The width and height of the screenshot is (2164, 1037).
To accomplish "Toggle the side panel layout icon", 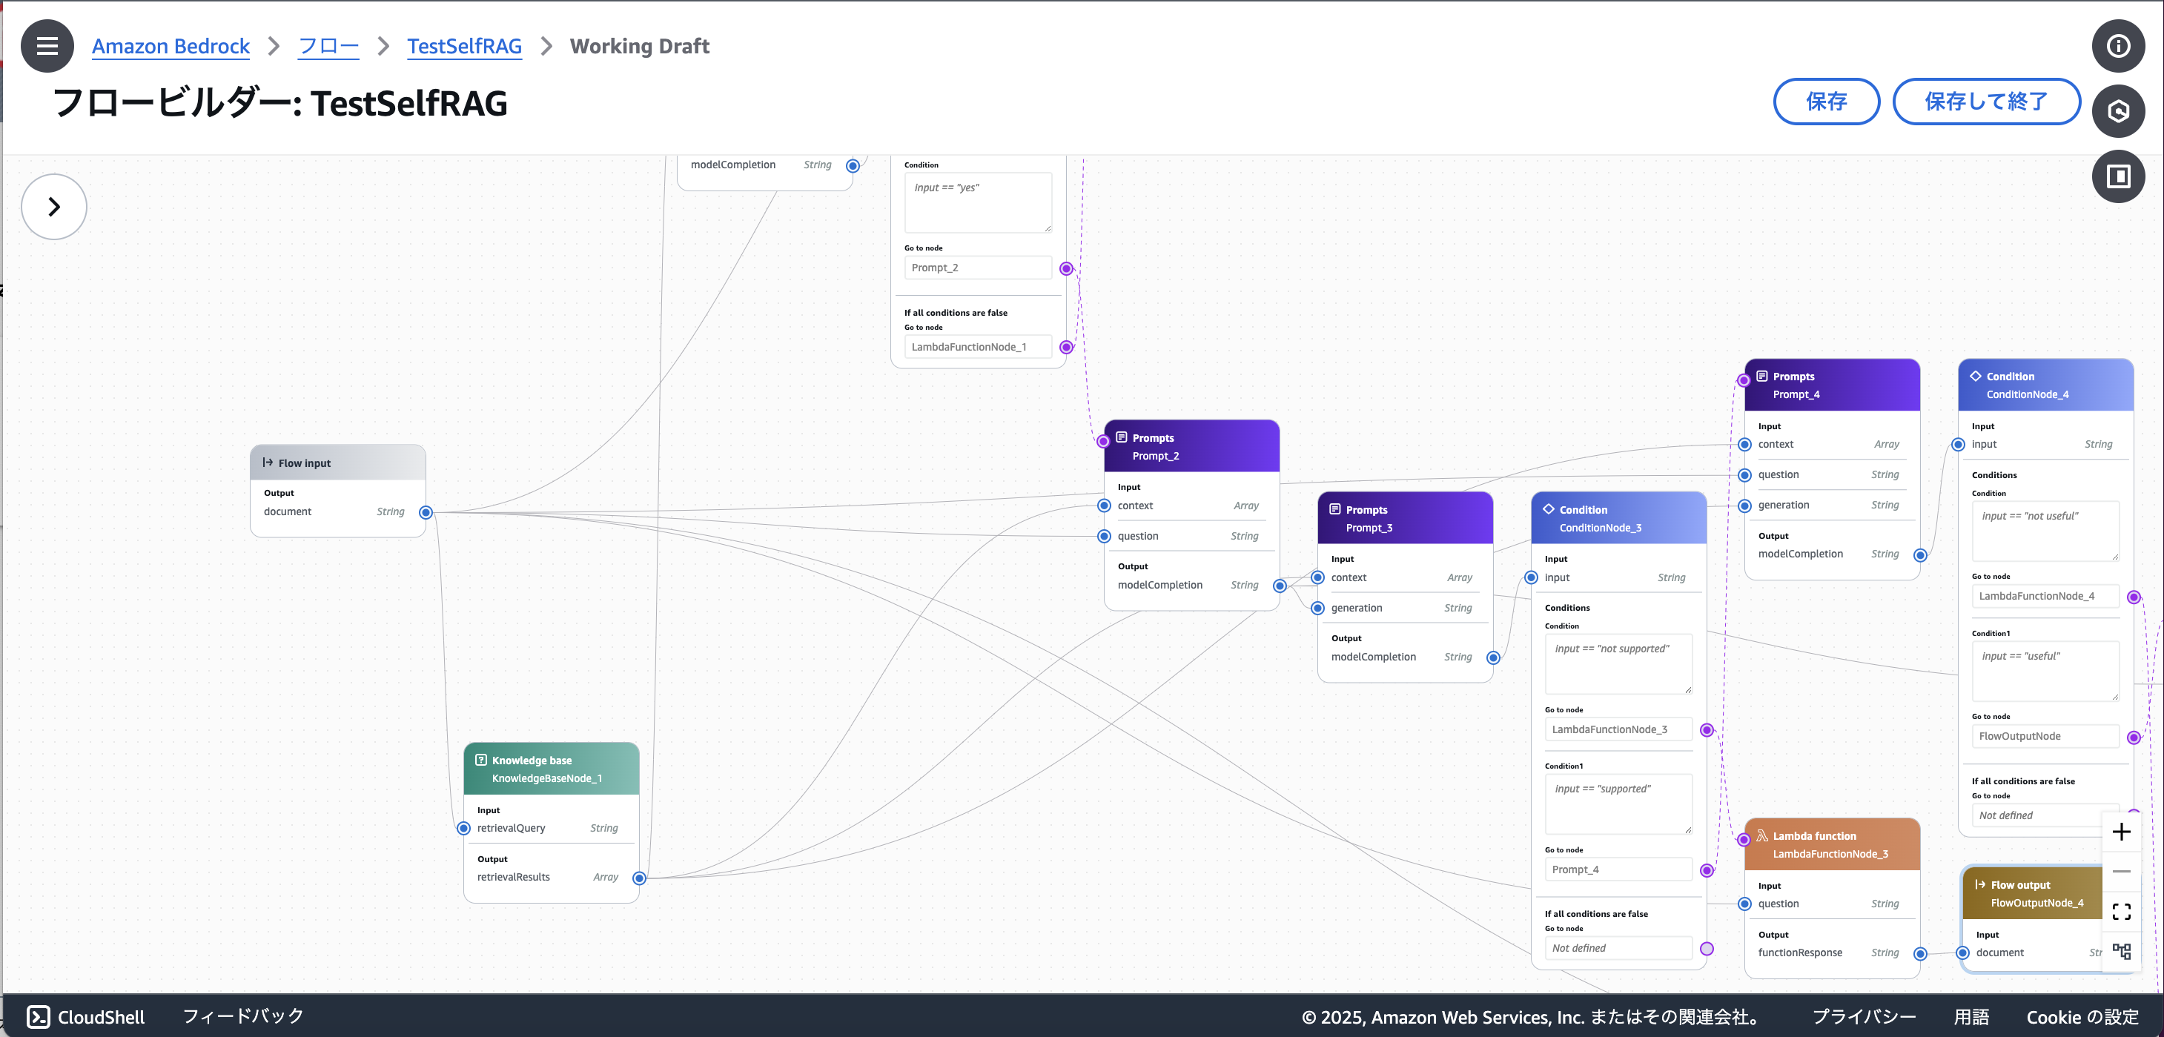I will [x=2118, y=176].
